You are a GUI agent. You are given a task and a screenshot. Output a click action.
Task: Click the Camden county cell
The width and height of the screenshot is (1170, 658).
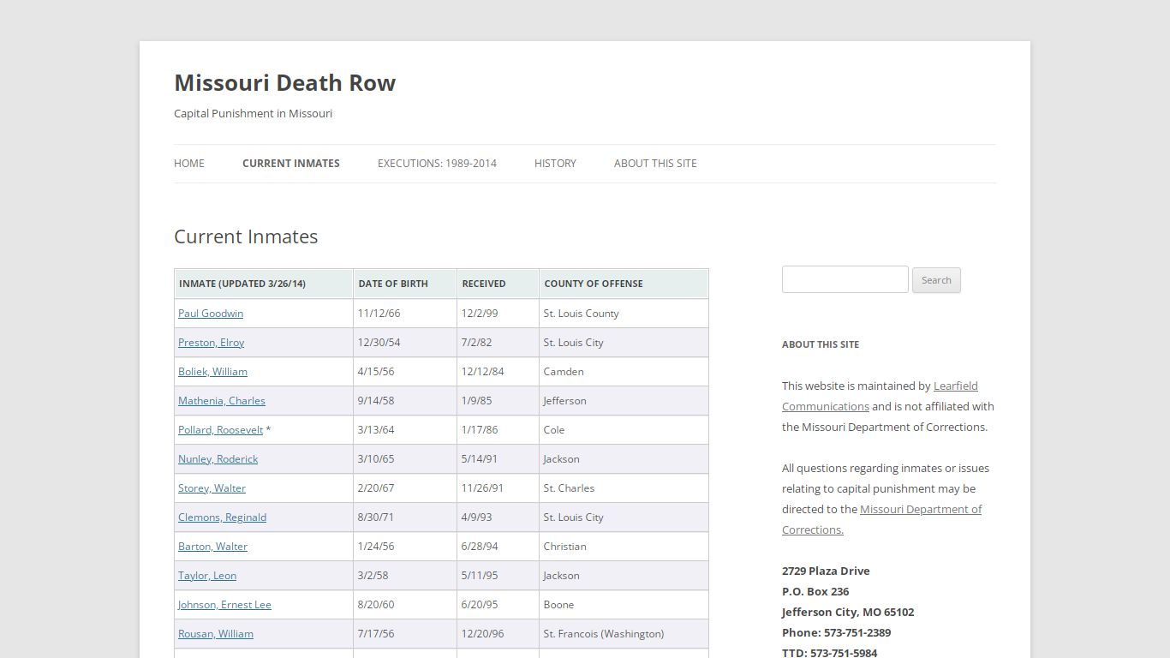tap(624, 372)
